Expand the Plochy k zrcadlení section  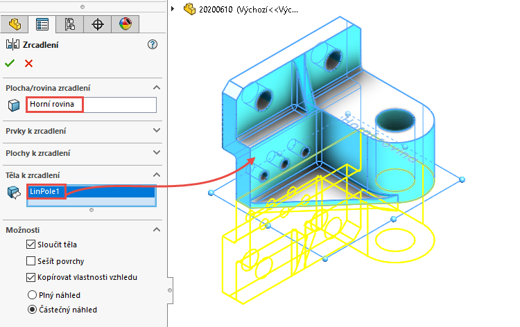click(157, 152)
